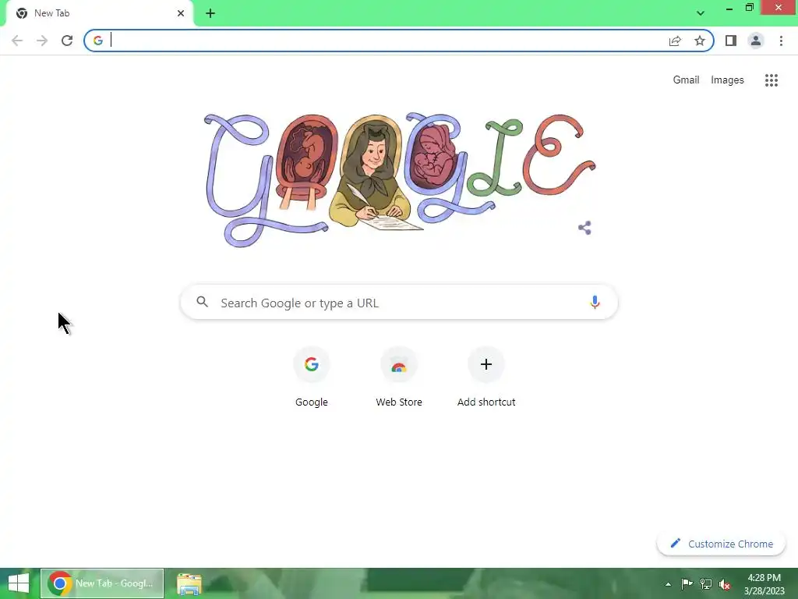Open a new tab with plus button
This screenshot has width=798, height=599.
pos(210,13)
